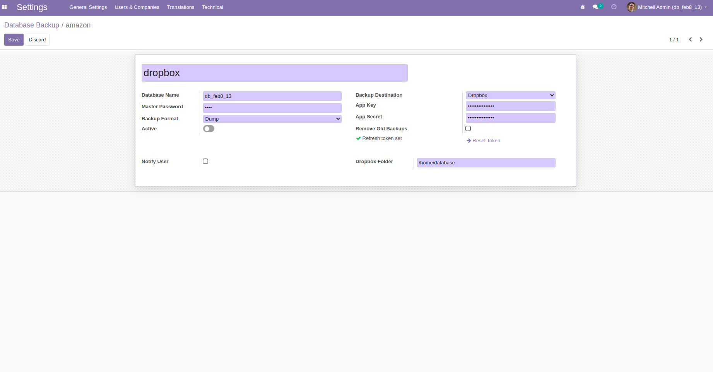Click the Dropbox Folder input field
The width and height of the screenshot is (713, 372).
pos(486,162)
